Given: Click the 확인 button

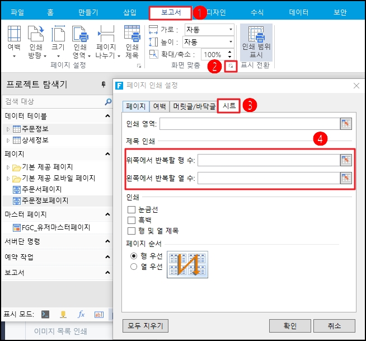Looking at the screenshot, I should point(290,325).
